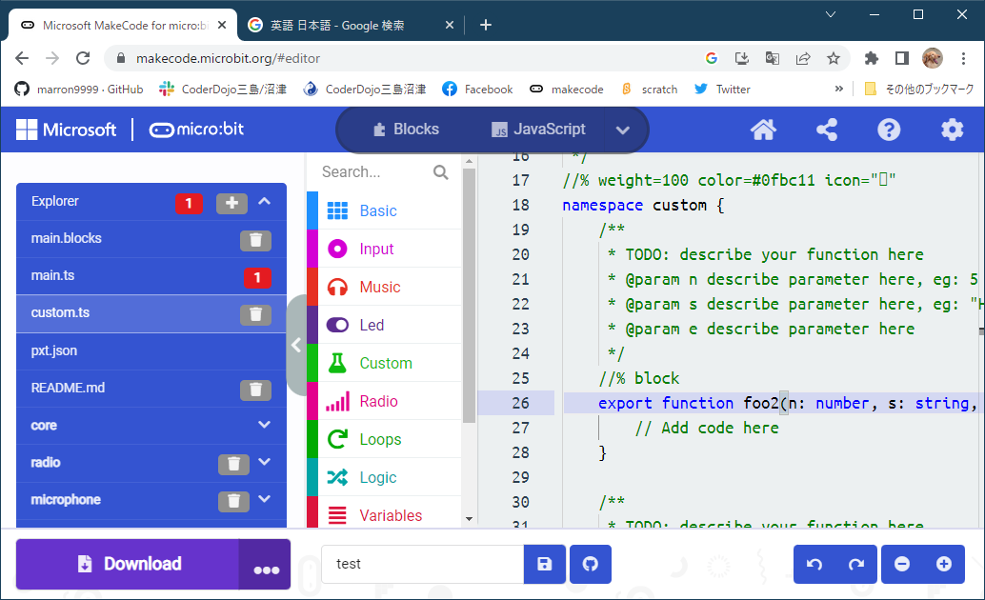The width and height of the screenshot is (985, 600).
Task: Return to the home screen via home icon
Action: (x=762, y=129)
